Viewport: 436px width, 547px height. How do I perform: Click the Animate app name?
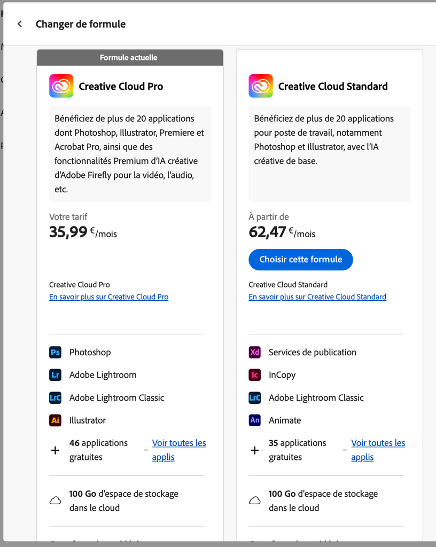[x=285, y=420]
